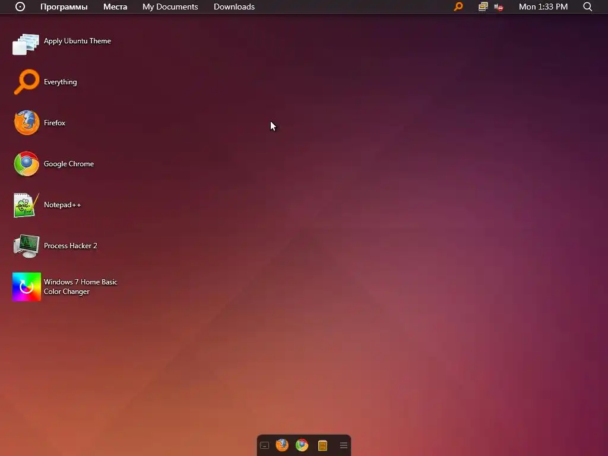
Task: Click the orange Everything tray icon
Action: pyautogui.click(x=458, y=7)
